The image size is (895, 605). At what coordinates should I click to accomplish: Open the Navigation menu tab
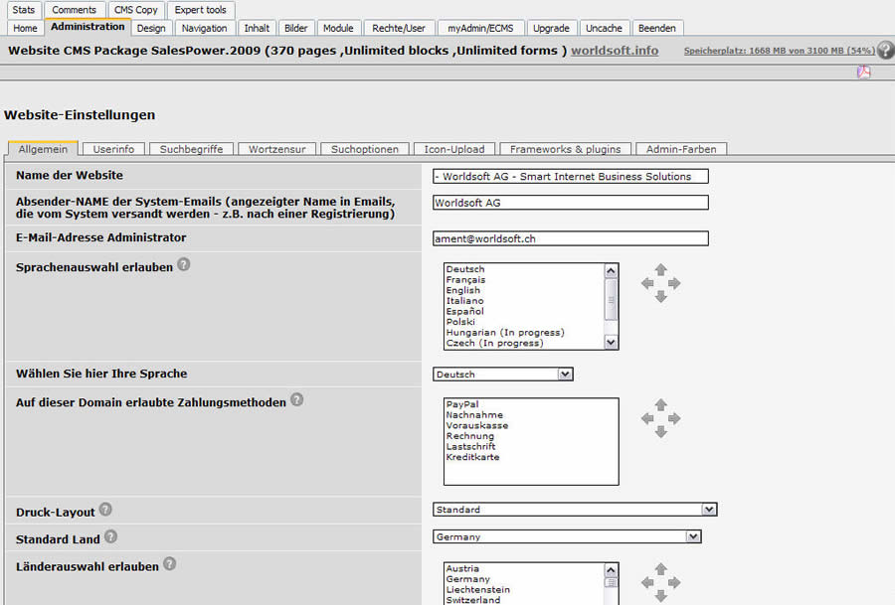click(x=205, y=28)
